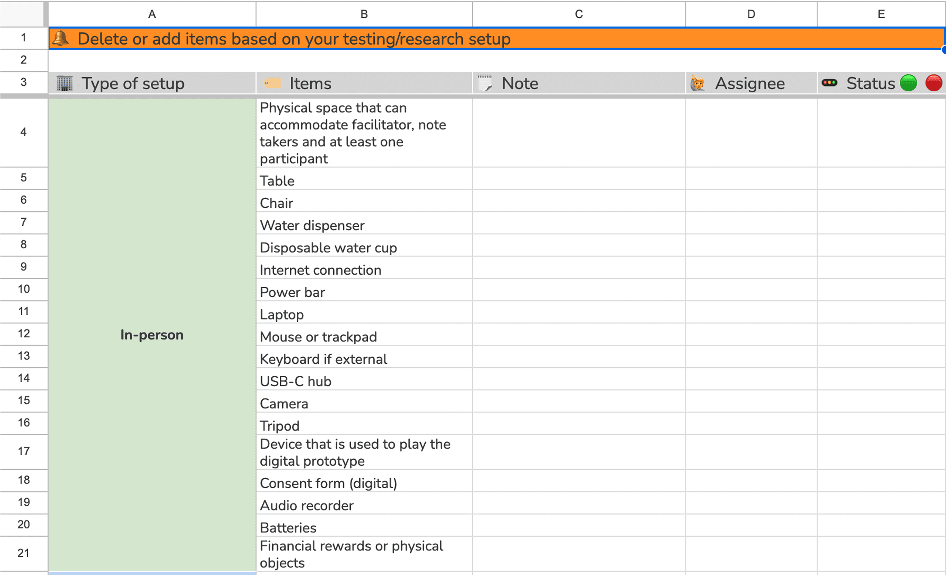Click the row 21 header
Screen dimensions: 946x575
coord(23,553)
